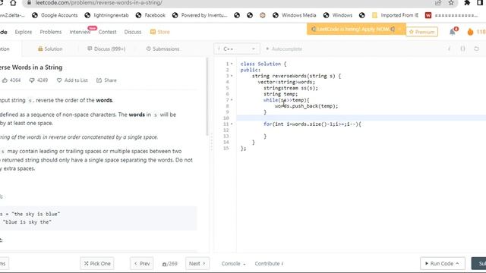Screen dimensions: 486x273
Task: Open the LeetCode Store
Action: click(160, 32)
